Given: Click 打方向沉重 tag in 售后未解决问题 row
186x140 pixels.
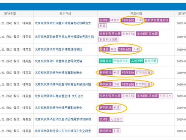Looking at the screenshot, I should point(136,84).
